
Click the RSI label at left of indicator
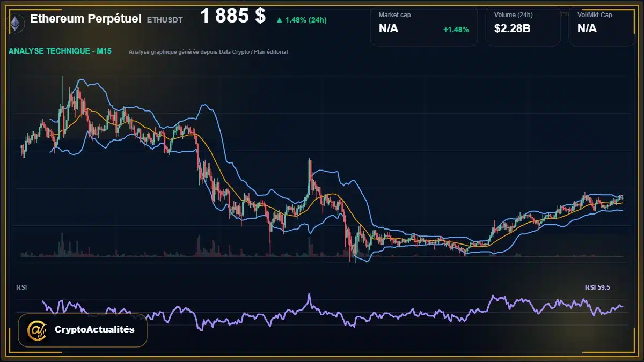click(21, 287)
